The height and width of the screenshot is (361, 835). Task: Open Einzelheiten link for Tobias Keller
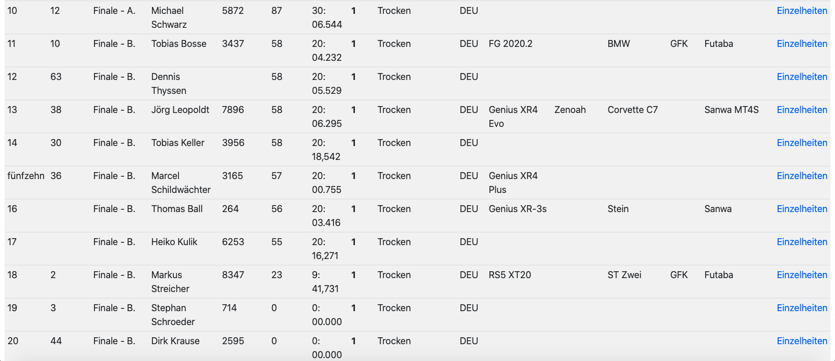coord(802,143)
